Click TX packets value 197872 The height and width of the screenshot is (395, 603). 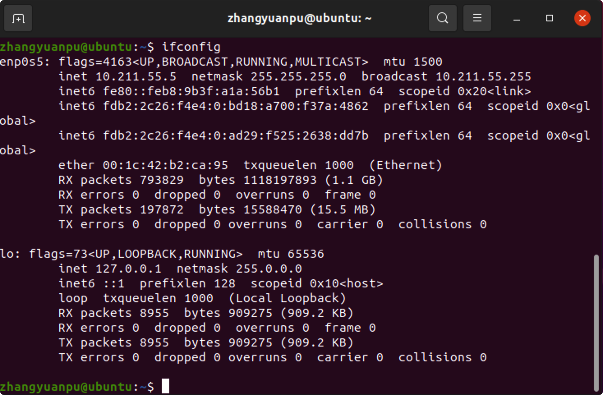point(161,209)
